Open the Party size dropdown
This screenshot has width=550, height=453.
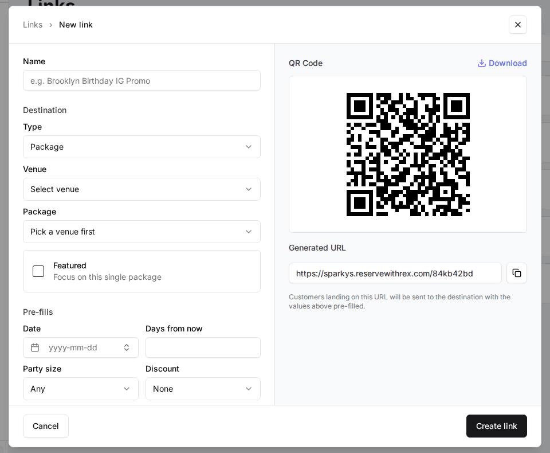81,389
